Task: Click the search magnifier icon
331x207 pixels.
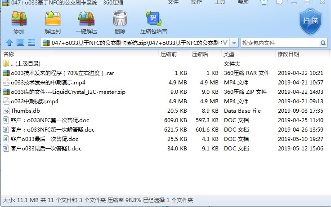Action: pos(323,43)
